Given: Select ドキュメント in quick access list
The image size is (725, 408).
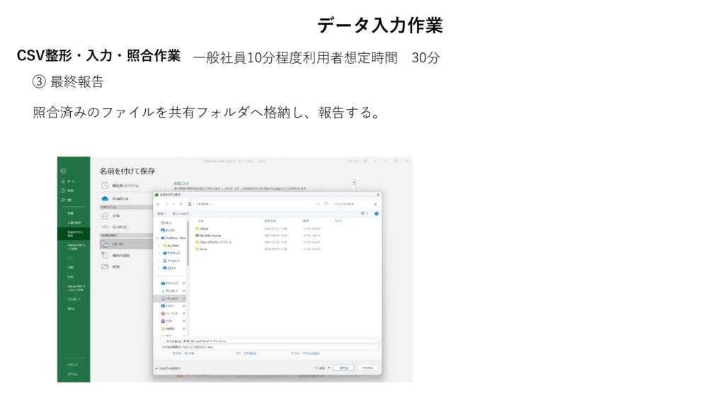Looking at the screenshot, I should point(171,298).
